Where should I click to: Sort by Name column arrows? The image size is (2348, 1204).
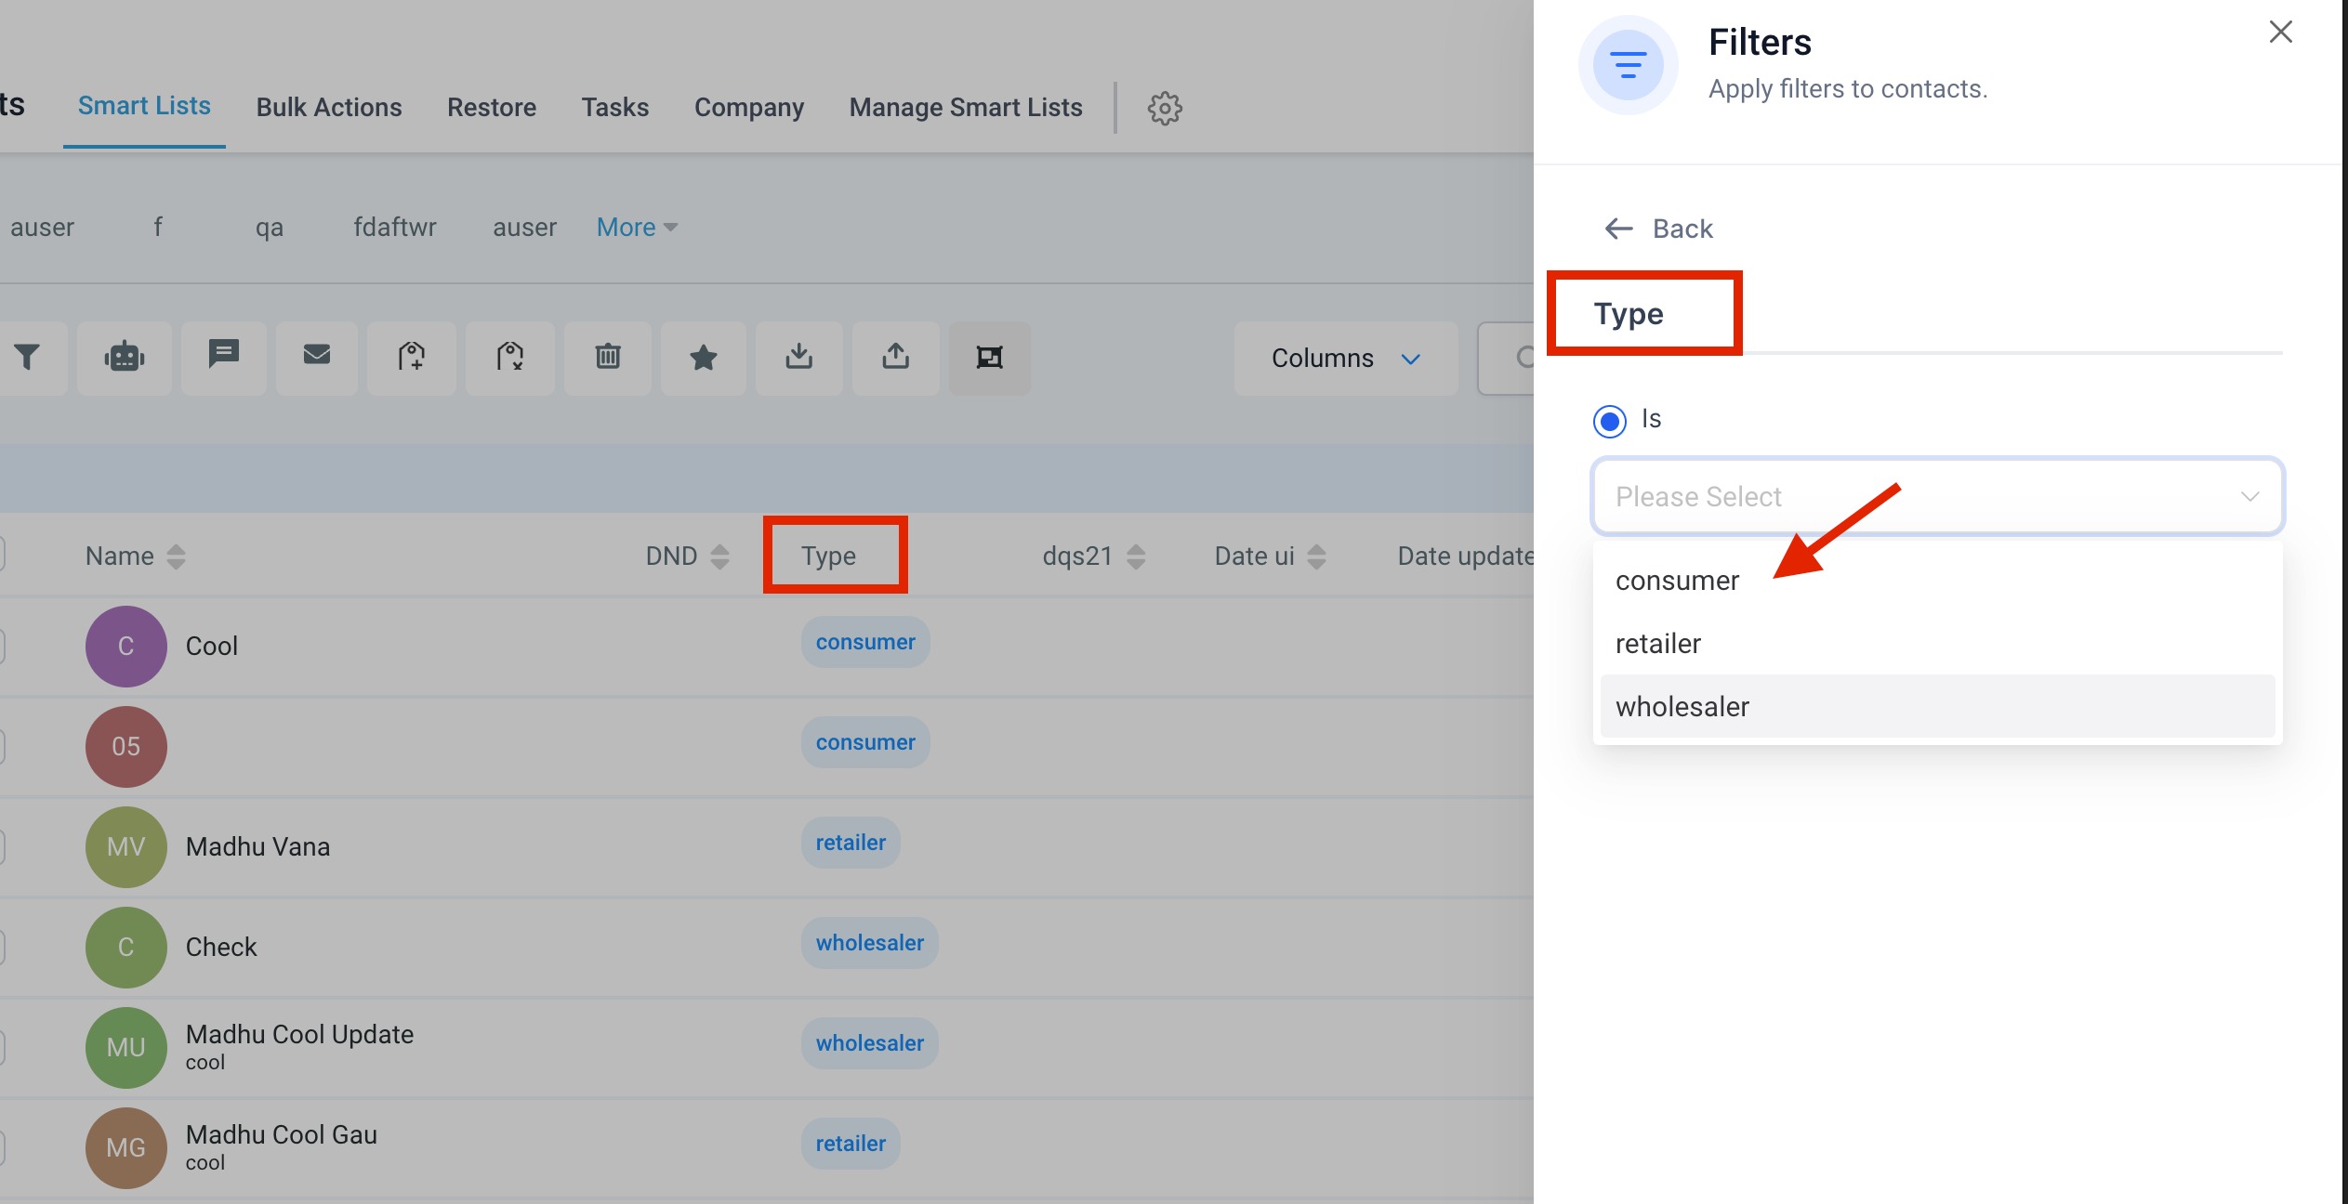[176, 556]
